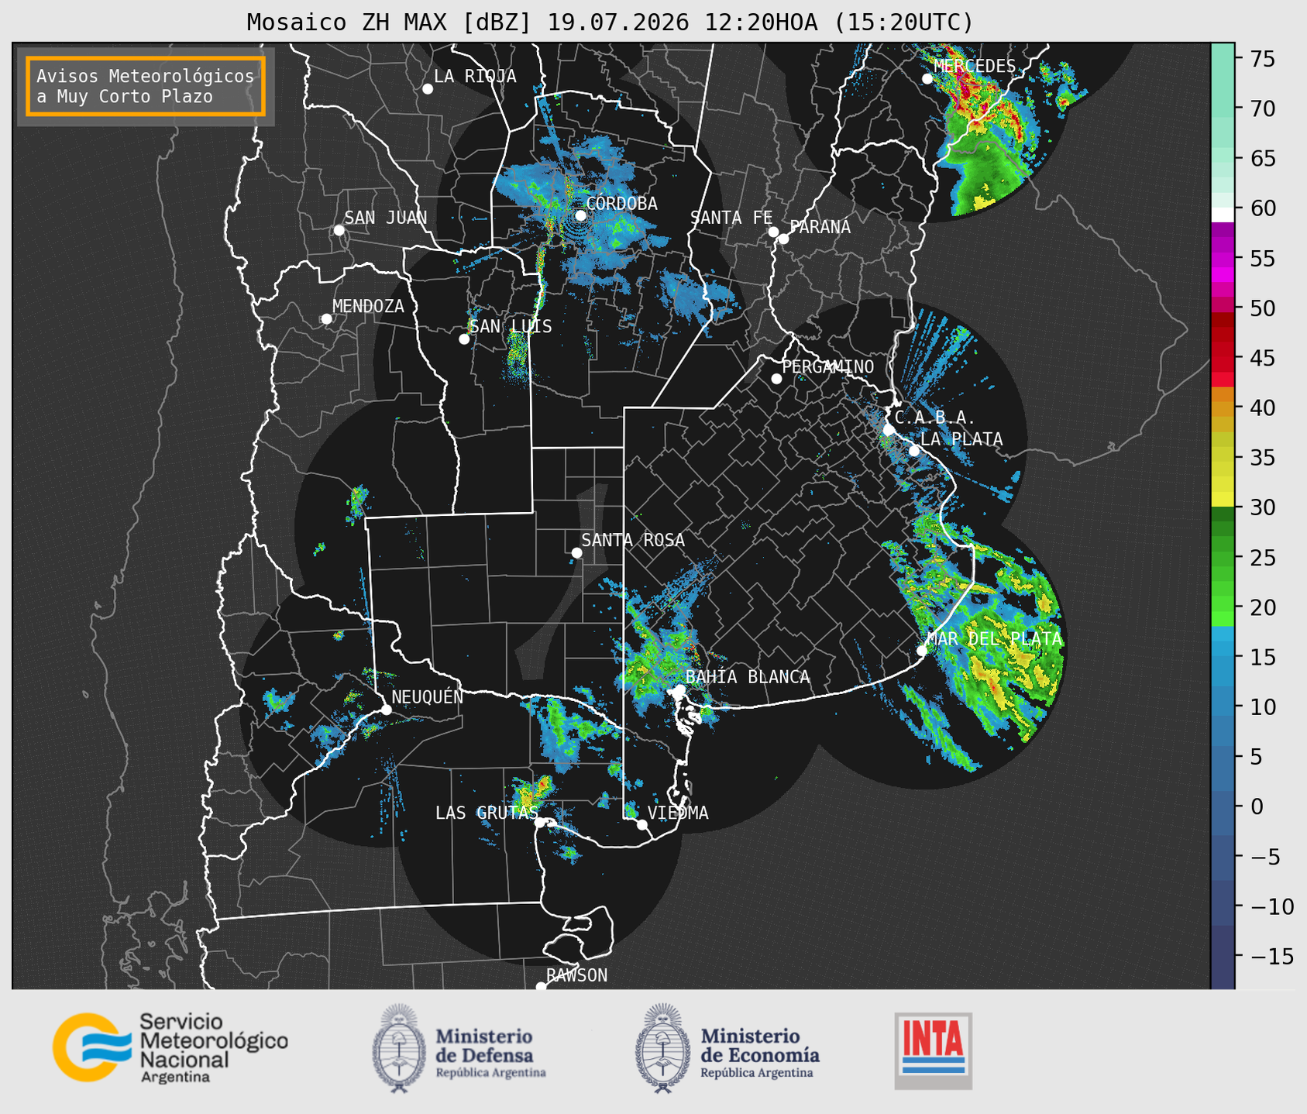Click the Viedma city marker

pos(642,824)
